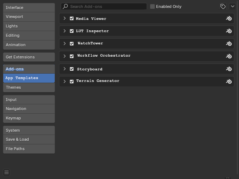The image size is (239, 179).
Task: Expand the Workflow Orchestrator add-on details
Action: click(x=64, y=56)
